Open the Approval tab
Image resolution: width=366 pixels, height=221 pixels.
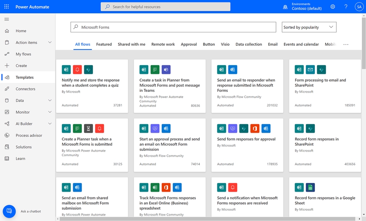click(x=189, y=44)
